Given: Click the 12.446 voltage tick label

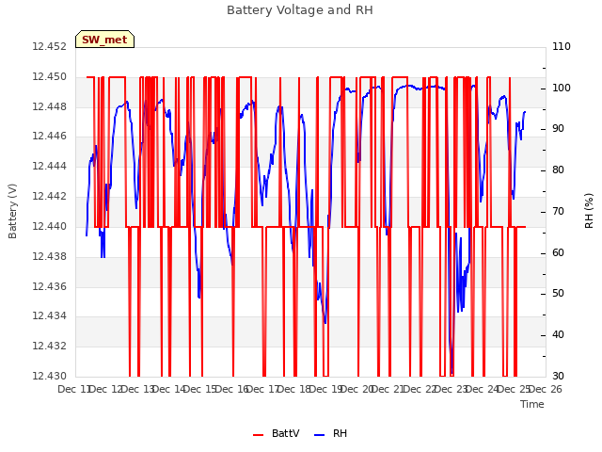Looking at the screenshot, I should coord(49,137).
